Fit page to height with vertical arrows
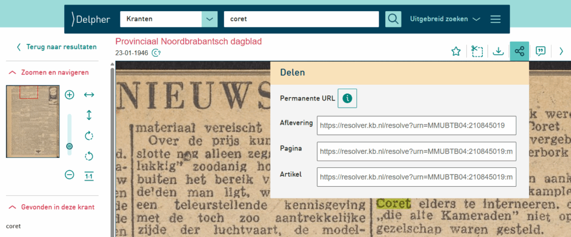This screenshot has height=237, width=571. pyautogui.click(x=89, y=115)
